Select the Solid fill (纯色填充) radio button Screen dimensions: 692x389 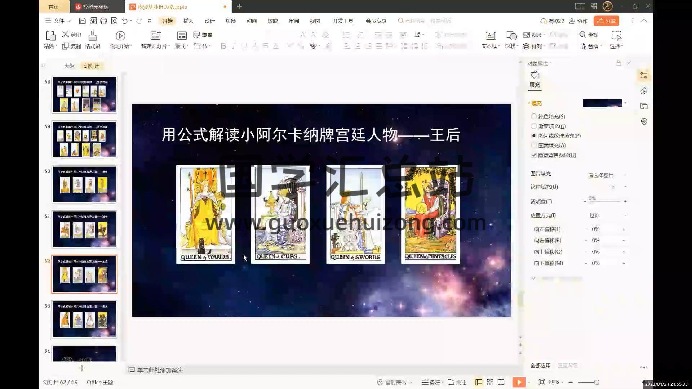pyautogui.click(x=534, y=116)
